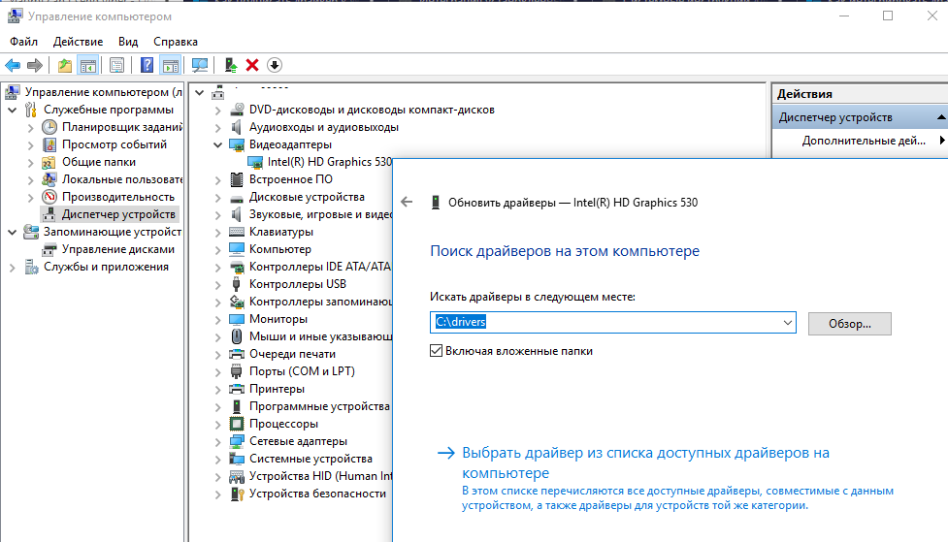Click the Обзор... button
Screen dimensions: 948x542
pyautogui.click(x=848, y=324)
